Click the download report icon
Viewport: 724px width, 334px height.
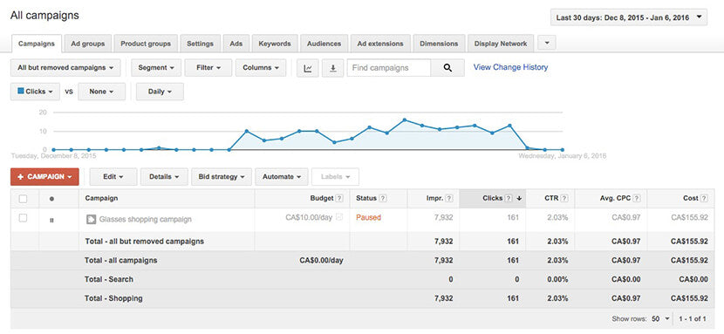[x=333, y=68]
